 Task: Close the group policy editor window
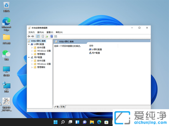click(x=147, y=28)
